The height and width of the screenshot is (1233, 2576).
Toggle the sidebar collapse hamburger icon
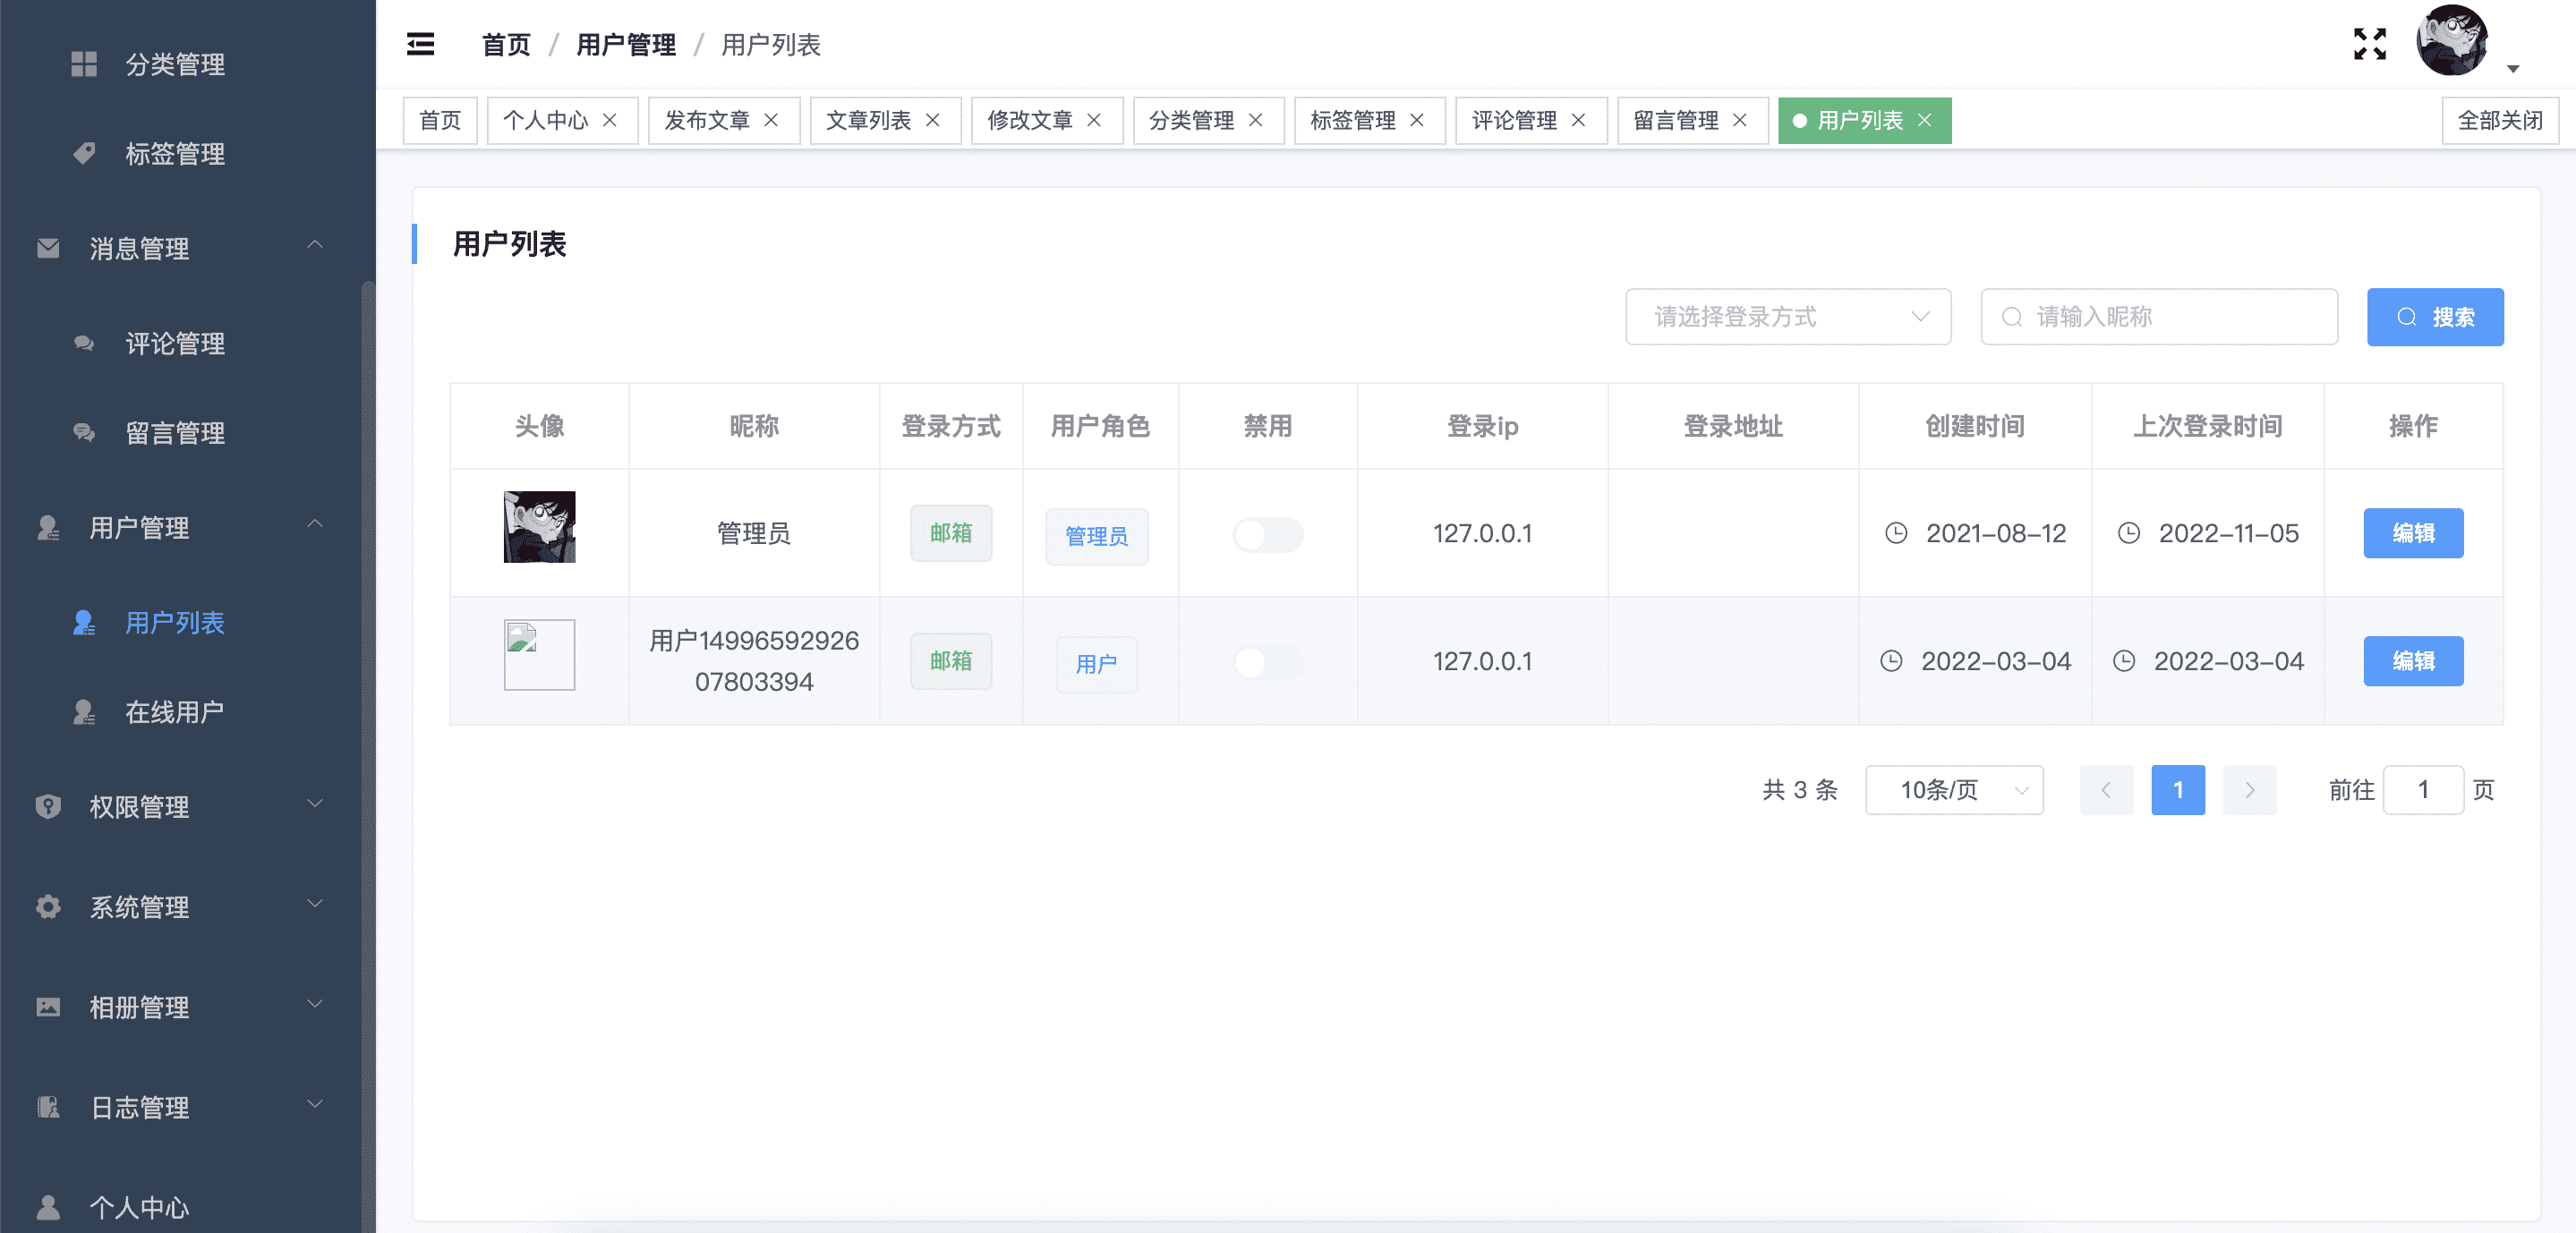[420, 44]
